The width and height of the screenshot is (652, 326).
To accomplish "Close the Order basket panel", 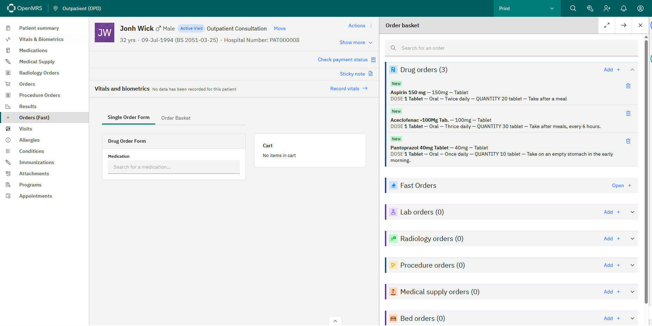I will 640,25.
